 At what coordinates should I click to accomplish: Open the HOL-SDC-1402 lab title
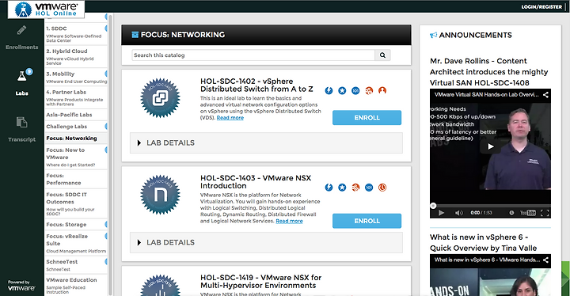click(x=256, y=85)
